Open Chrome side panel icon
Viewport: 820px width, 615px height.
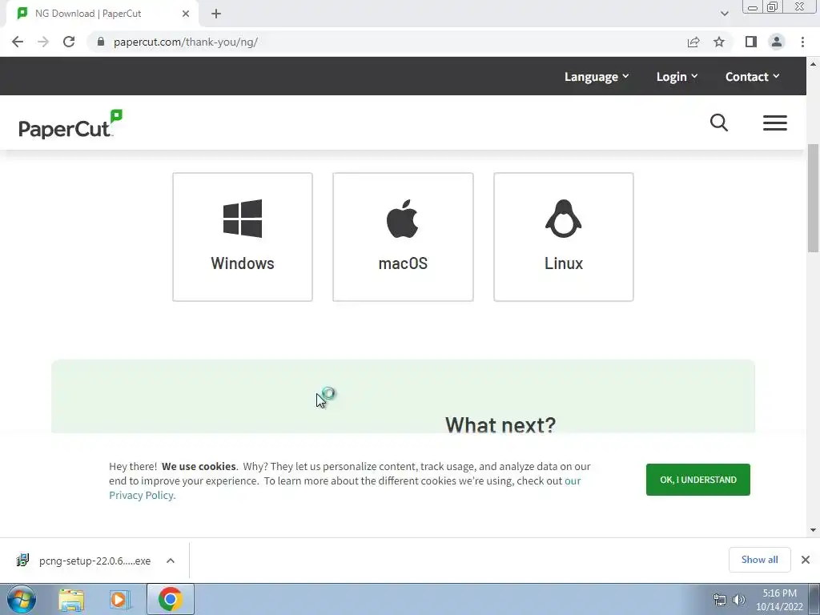(x=751, y=42)
